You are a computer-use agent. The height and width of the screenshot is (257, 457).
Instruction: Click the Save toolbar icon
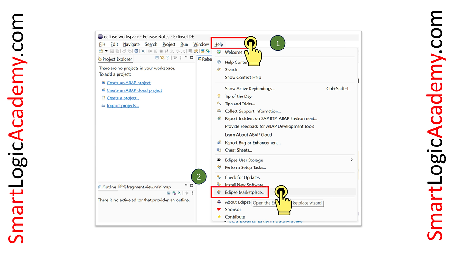(x=112, y=51)
